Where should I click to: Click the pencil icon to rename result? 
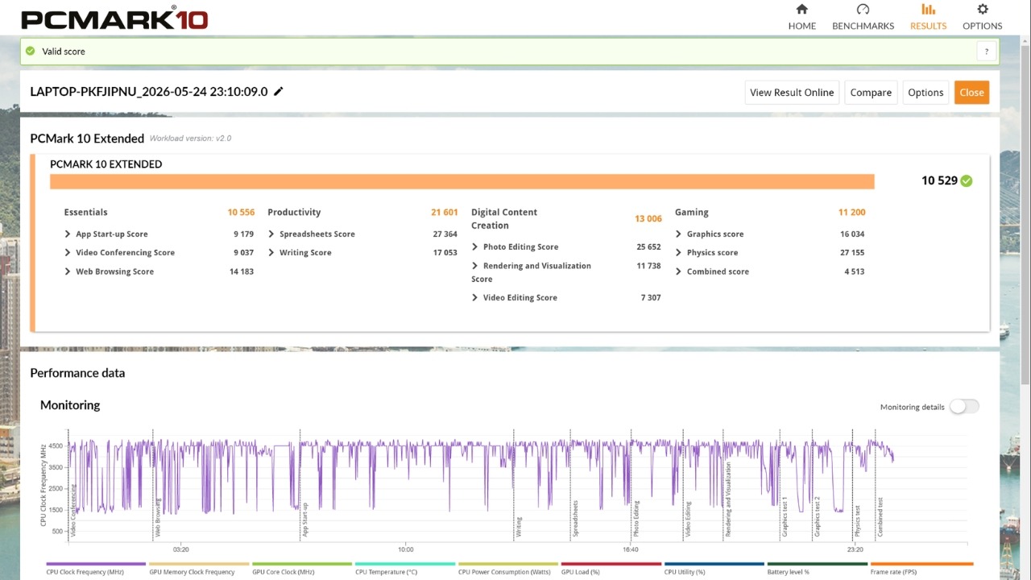click(279, 91)
